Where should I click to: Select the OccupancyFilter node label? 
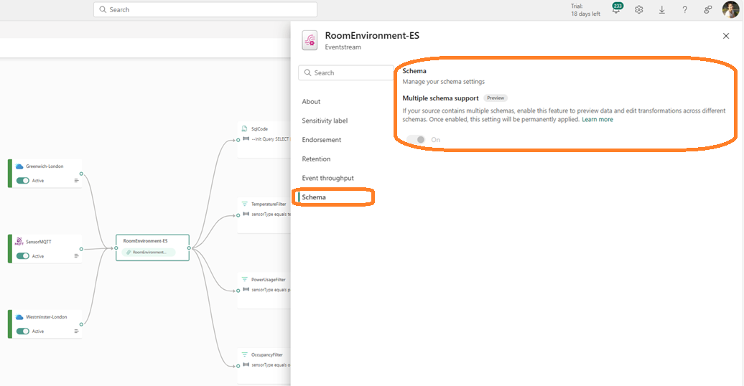coord(266,354)
